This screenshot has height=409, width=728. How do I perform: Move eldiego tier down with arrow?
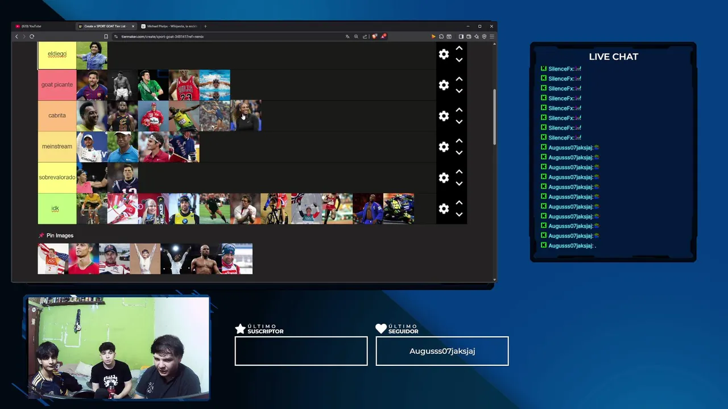459,60
